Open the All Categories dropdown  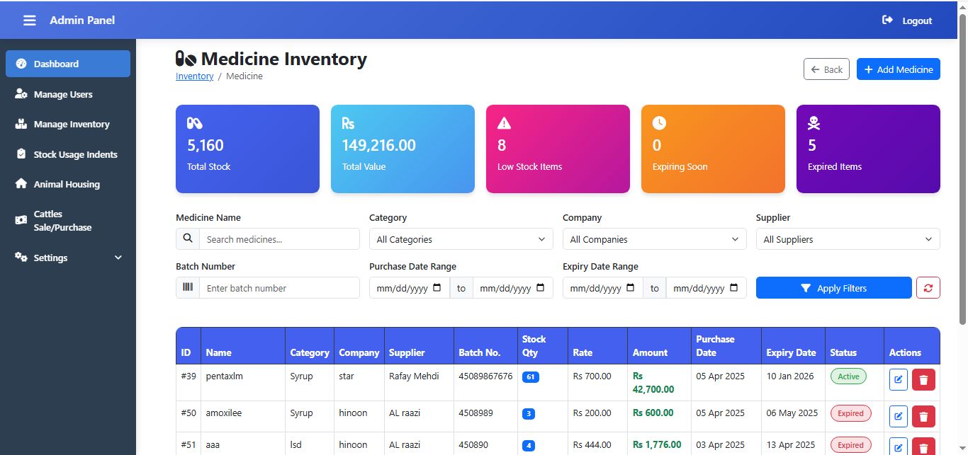pos(461,239)
